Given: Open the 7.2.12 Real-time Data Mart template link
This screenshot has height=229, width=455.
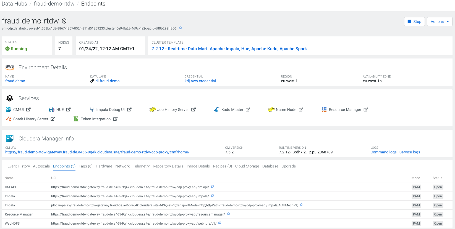Looking at the screenshot, I should pyautogui.click(x=229, y=49).
